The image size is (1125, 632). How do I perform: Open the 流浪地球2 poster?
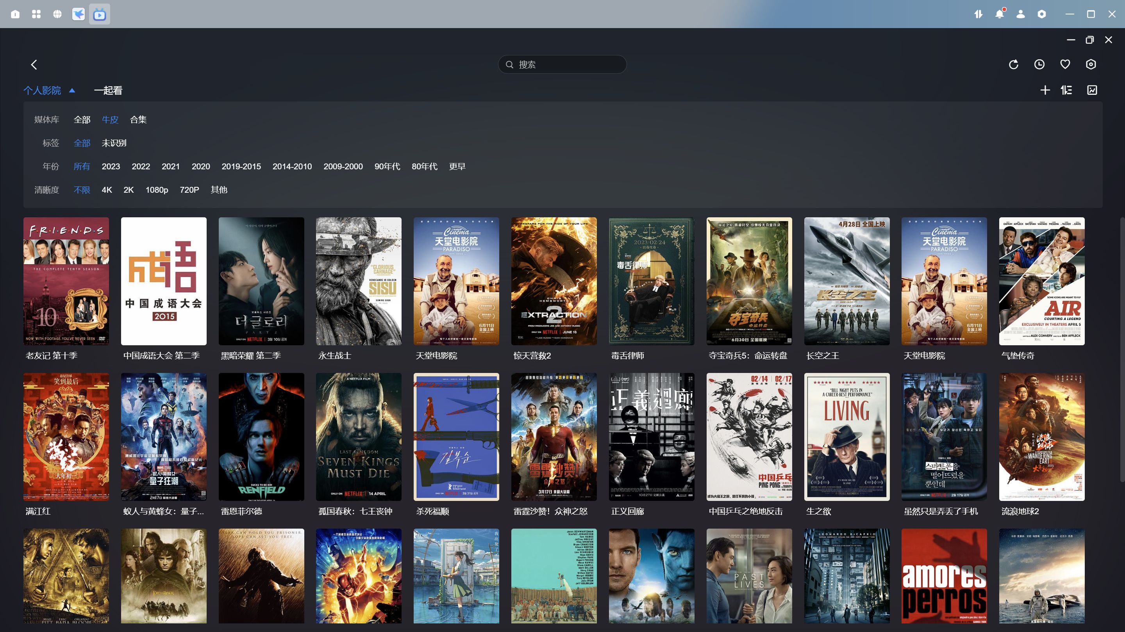pyautogui.click(x=1041, y=437)
